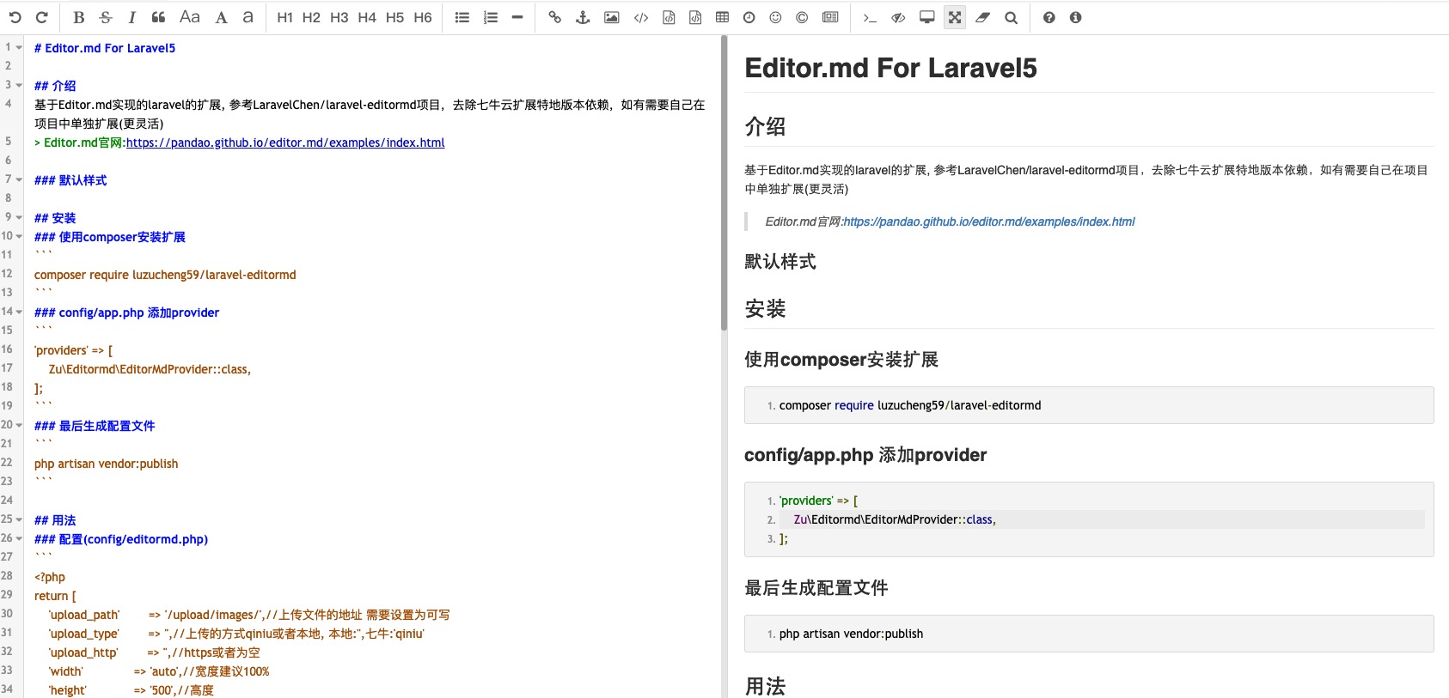Collapse fold arrow at line 20
Viewport: 1449px width, 698px height.
click(x=19, y=425)
